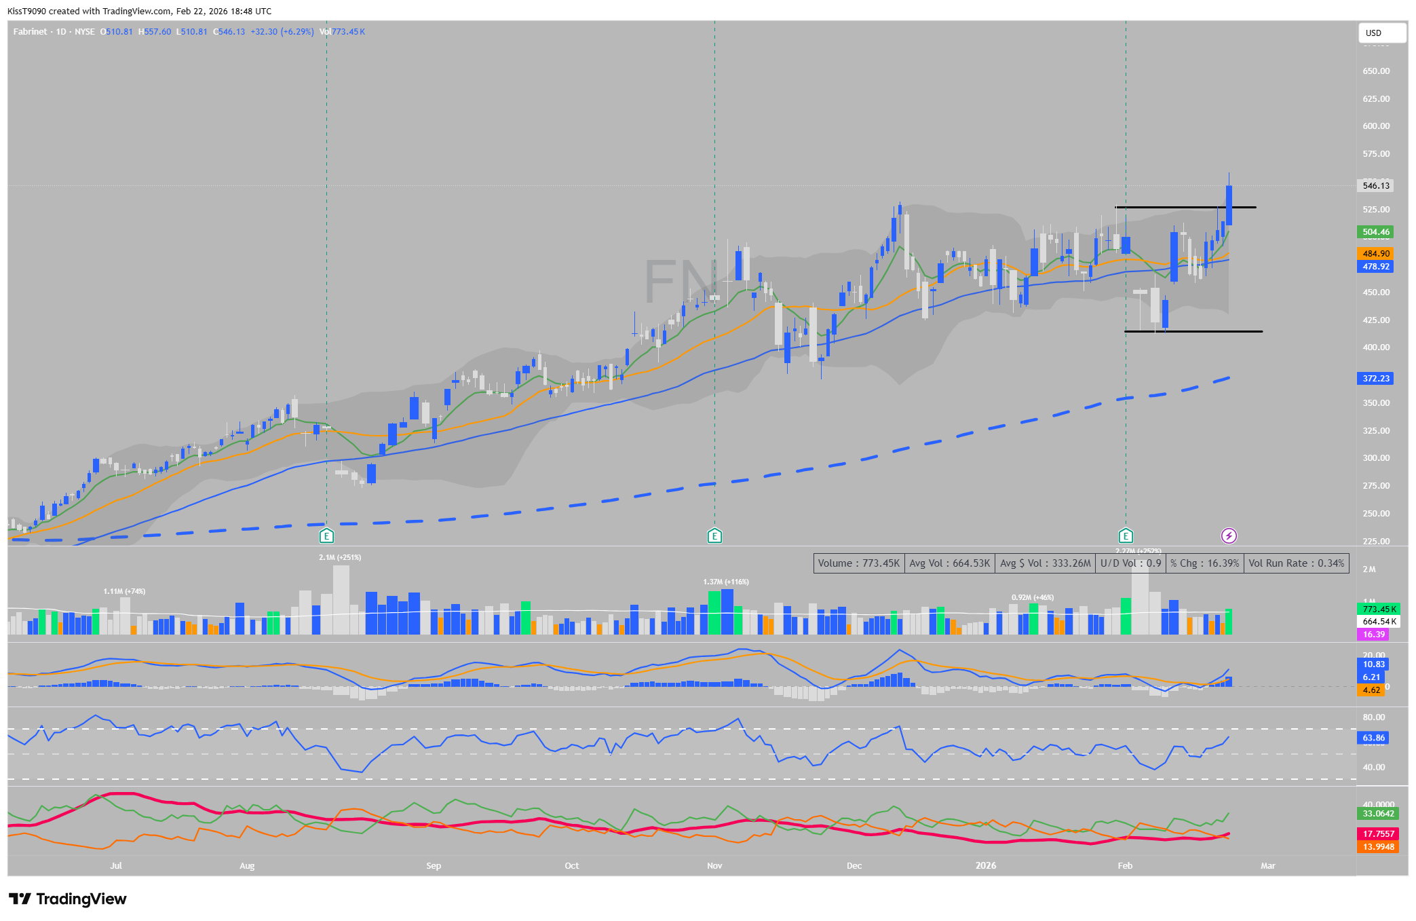Click the November earnings E marker
The image size is (1416, 921).
tap(714, 536)
